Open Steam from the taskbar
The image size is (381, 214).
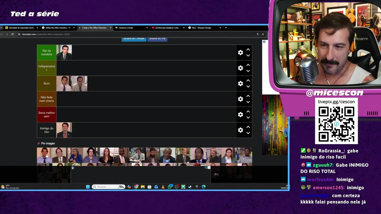coord(190,187)
